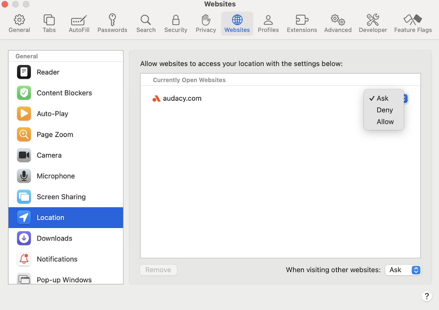
Task: Open AutoFill preferences pane
Action: [79, 24]
